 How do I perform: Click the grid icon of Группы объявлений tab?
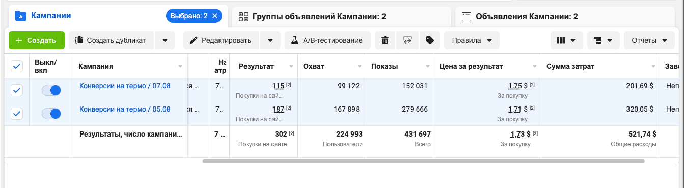tap(243, 17)
